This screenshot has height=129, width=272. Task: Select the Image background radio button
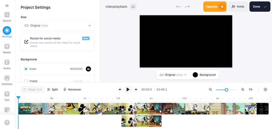(x=26, y=81)
